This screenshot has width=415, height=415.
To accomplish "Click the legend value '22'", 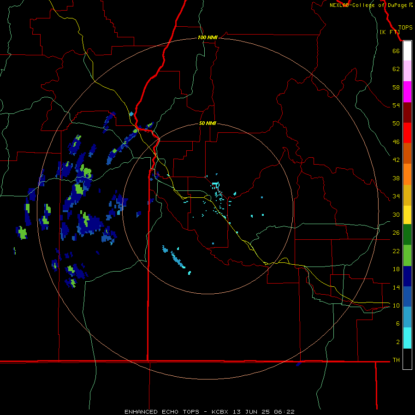I will tap(396, 251).
